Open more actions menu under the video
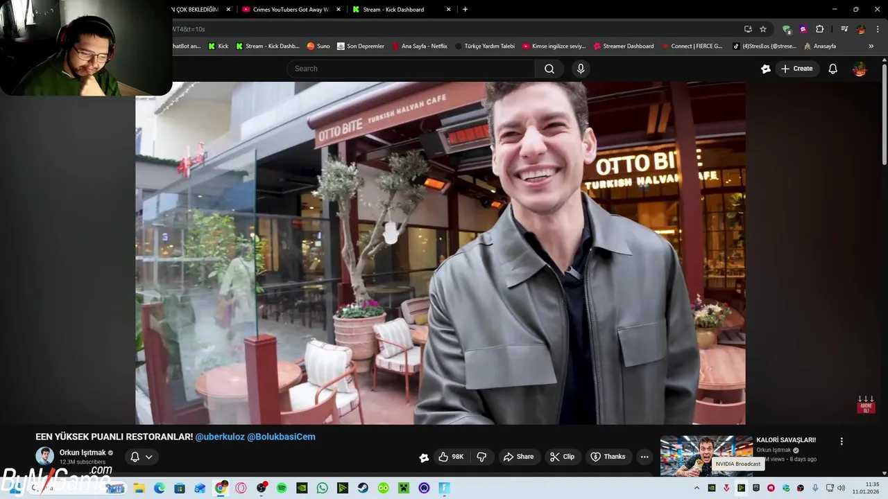Screen dimensions: 888x499 [x=644, y=457]
